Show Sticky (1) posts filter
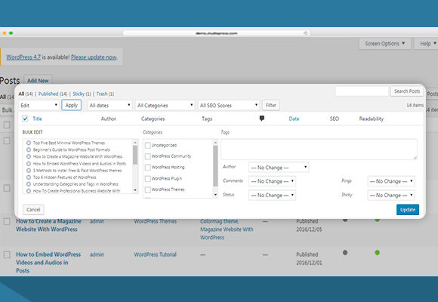 (x=82, y=94)
